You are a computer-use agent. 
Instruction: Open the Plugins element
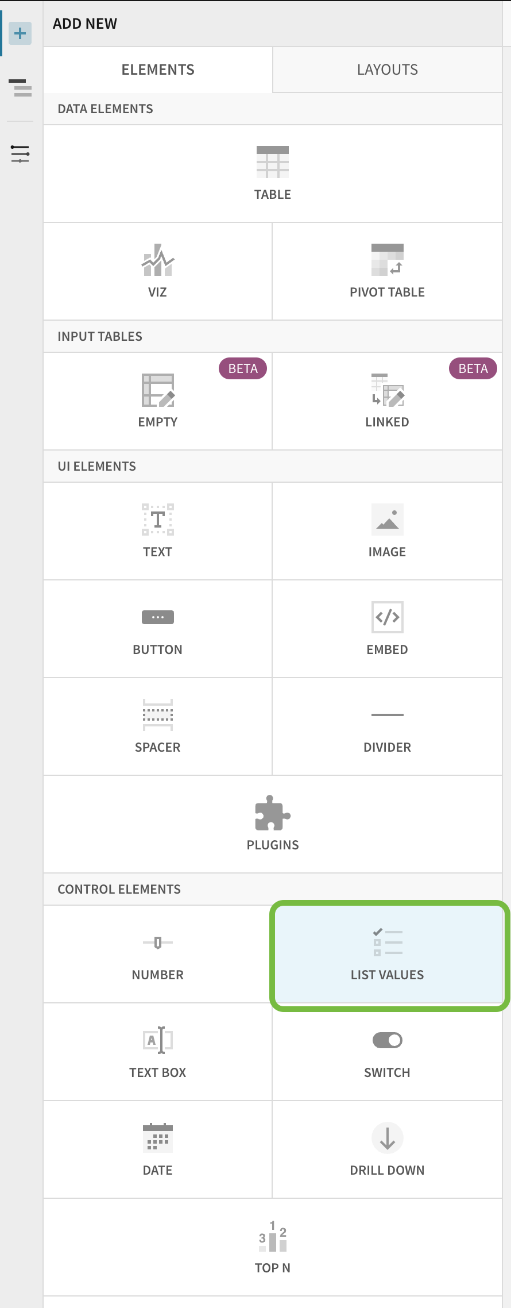(x=273, y=822)
